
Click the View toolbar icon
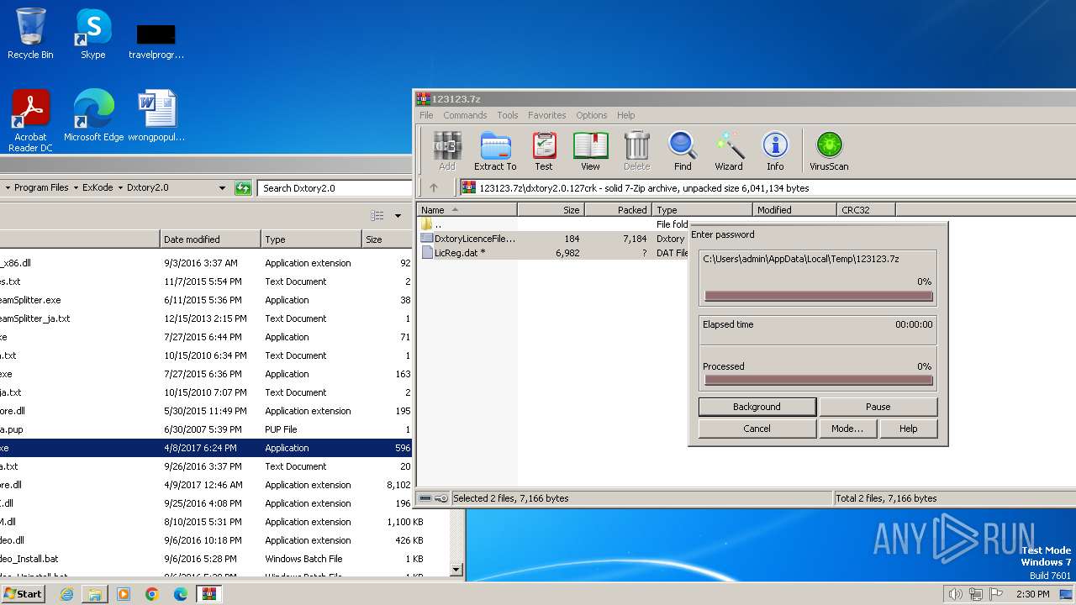[x=590, y=151]
